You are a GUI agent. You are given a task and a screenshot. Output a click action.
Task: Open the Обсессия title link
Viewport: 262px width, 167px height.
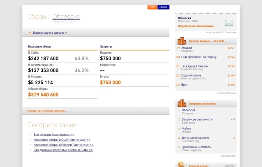click(66, 16)
